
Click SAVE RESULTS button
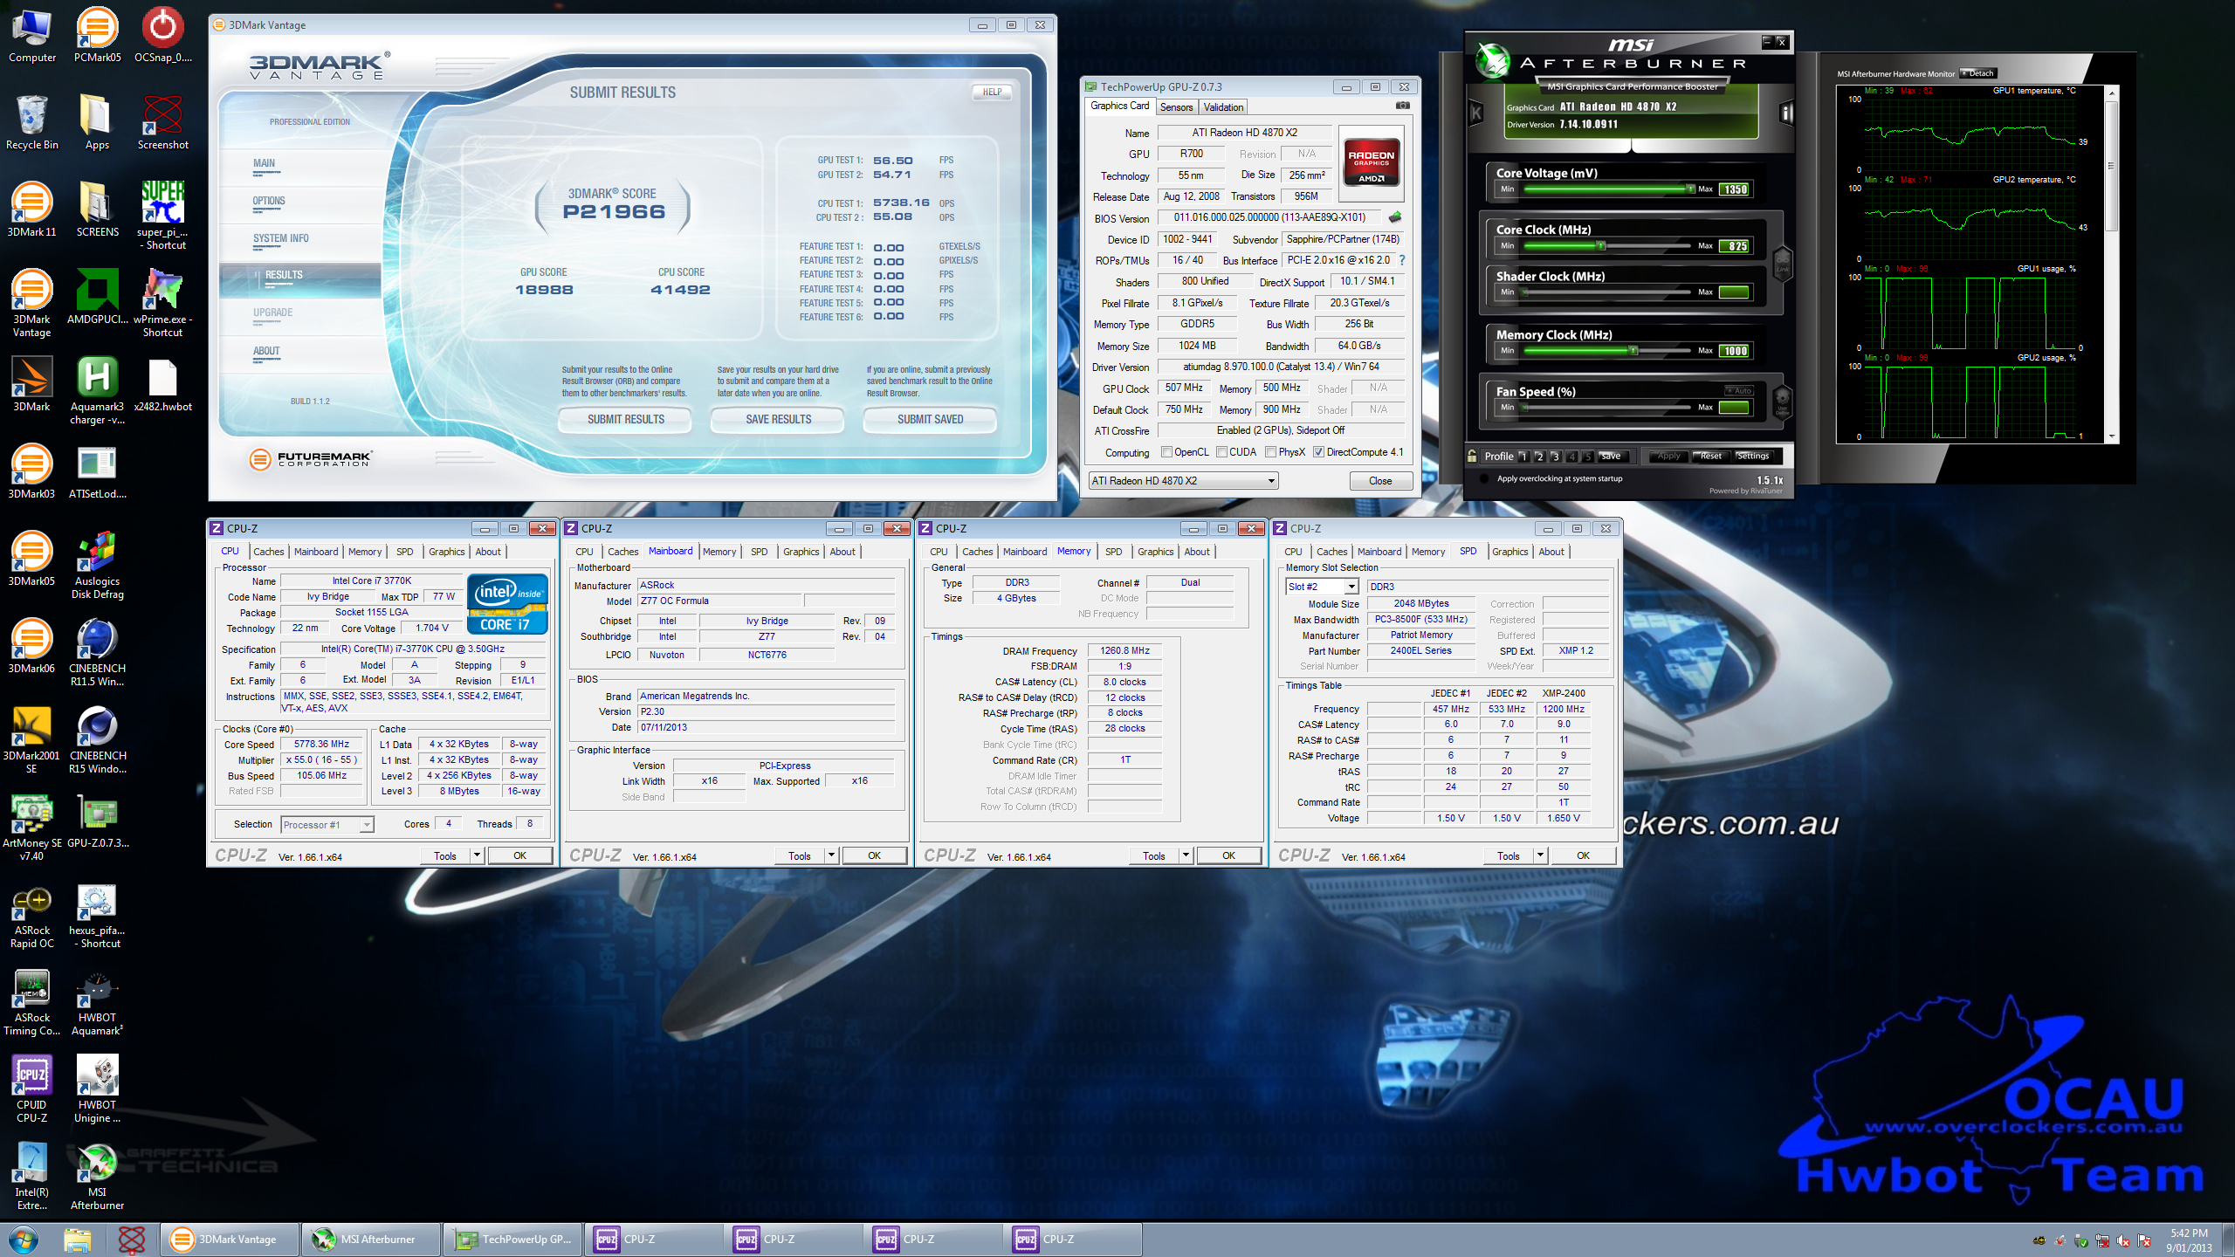[x=778, y=419]
